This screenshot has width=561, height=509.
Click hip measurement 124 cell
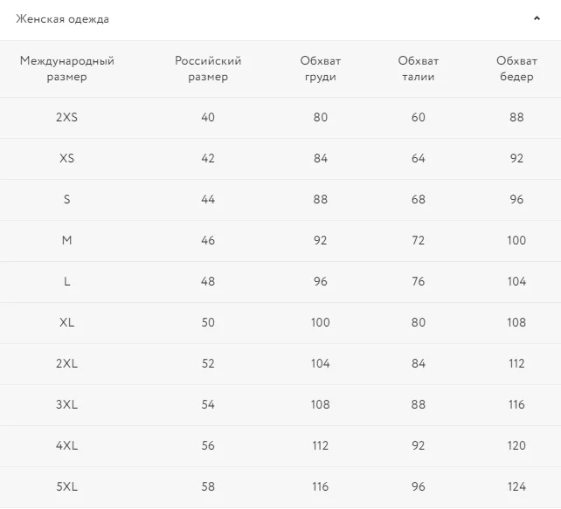(516, 487)
